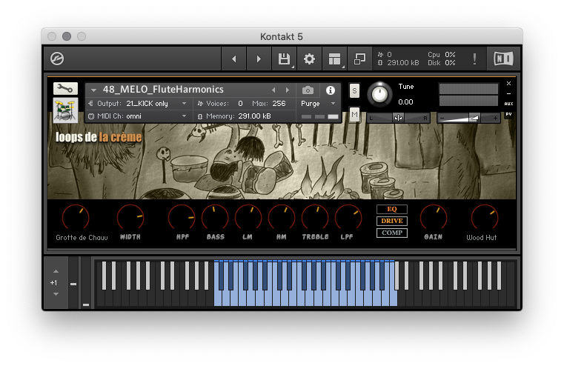Click the pan slider between L and R

[x=398, y=118]
